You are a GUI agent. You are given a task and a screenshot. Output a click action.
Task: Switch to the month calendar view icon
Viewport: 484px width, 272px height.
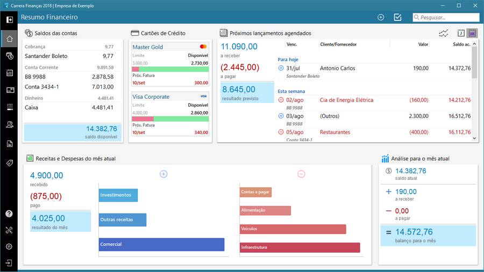(472, 33)
